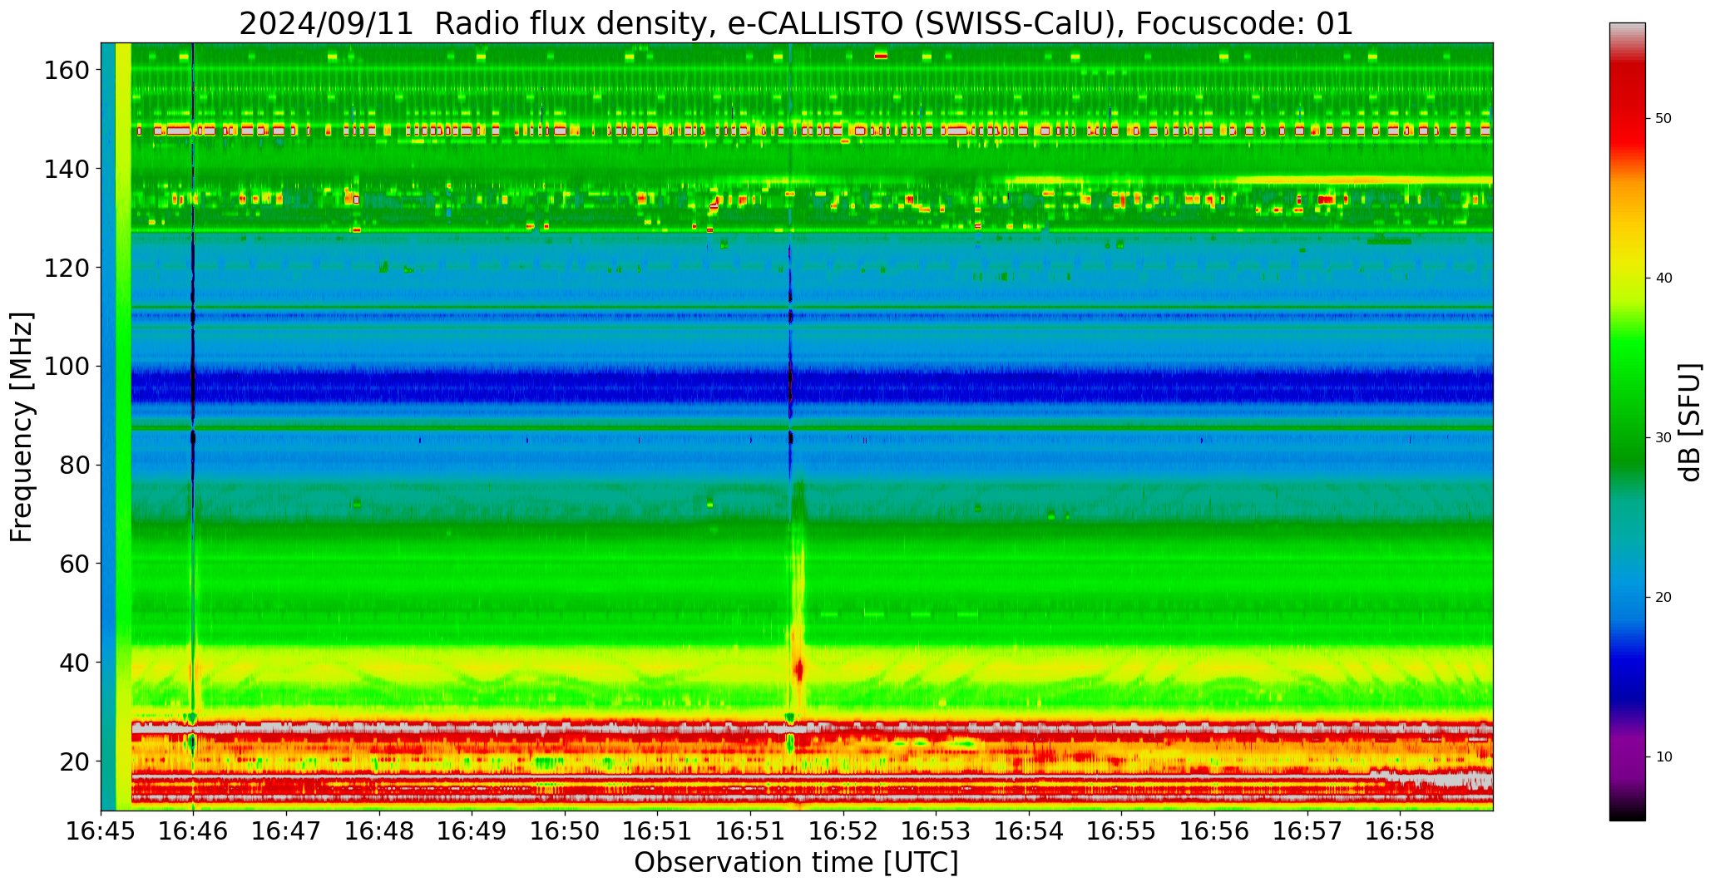Click the 160 tick on frequency axis
This screenshot has width=1715, height=887.
click(x=66, y=70)
